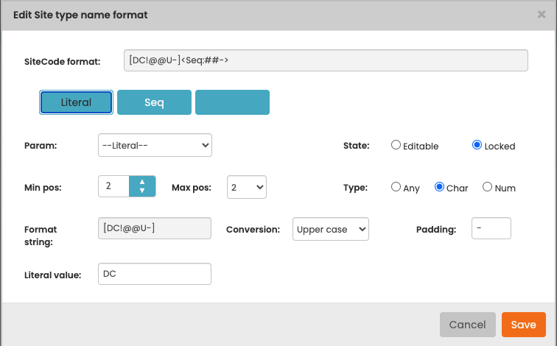Click the blank third segment button

[232, 102]
